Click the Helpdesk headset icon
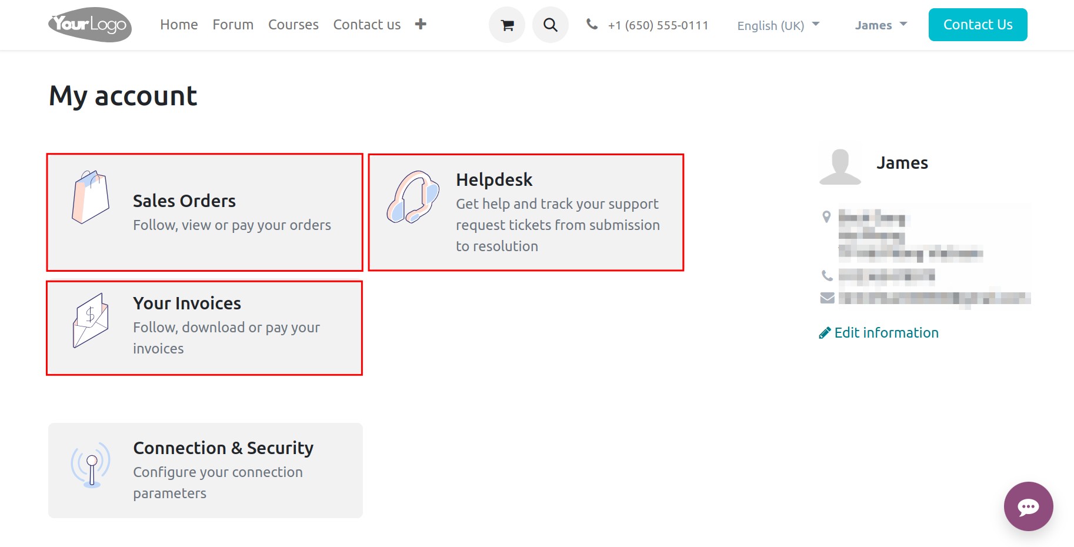 413,197
